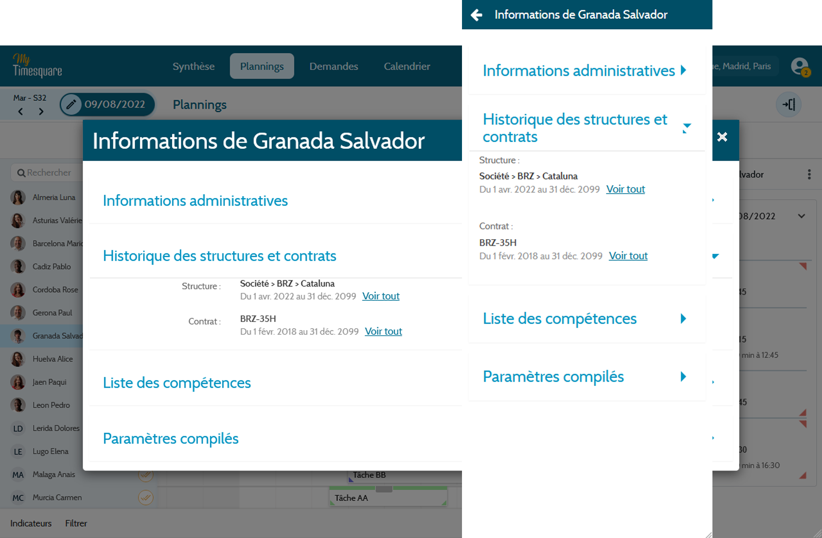Open the Filtrer option

76,523
